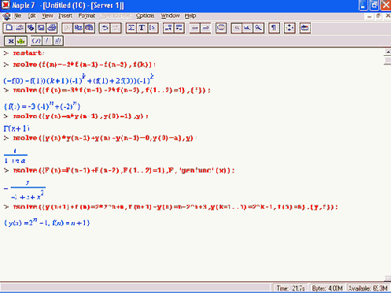Click the Redo toolbar icon
This screenshot has height=293, width=391.
(116, 28)
